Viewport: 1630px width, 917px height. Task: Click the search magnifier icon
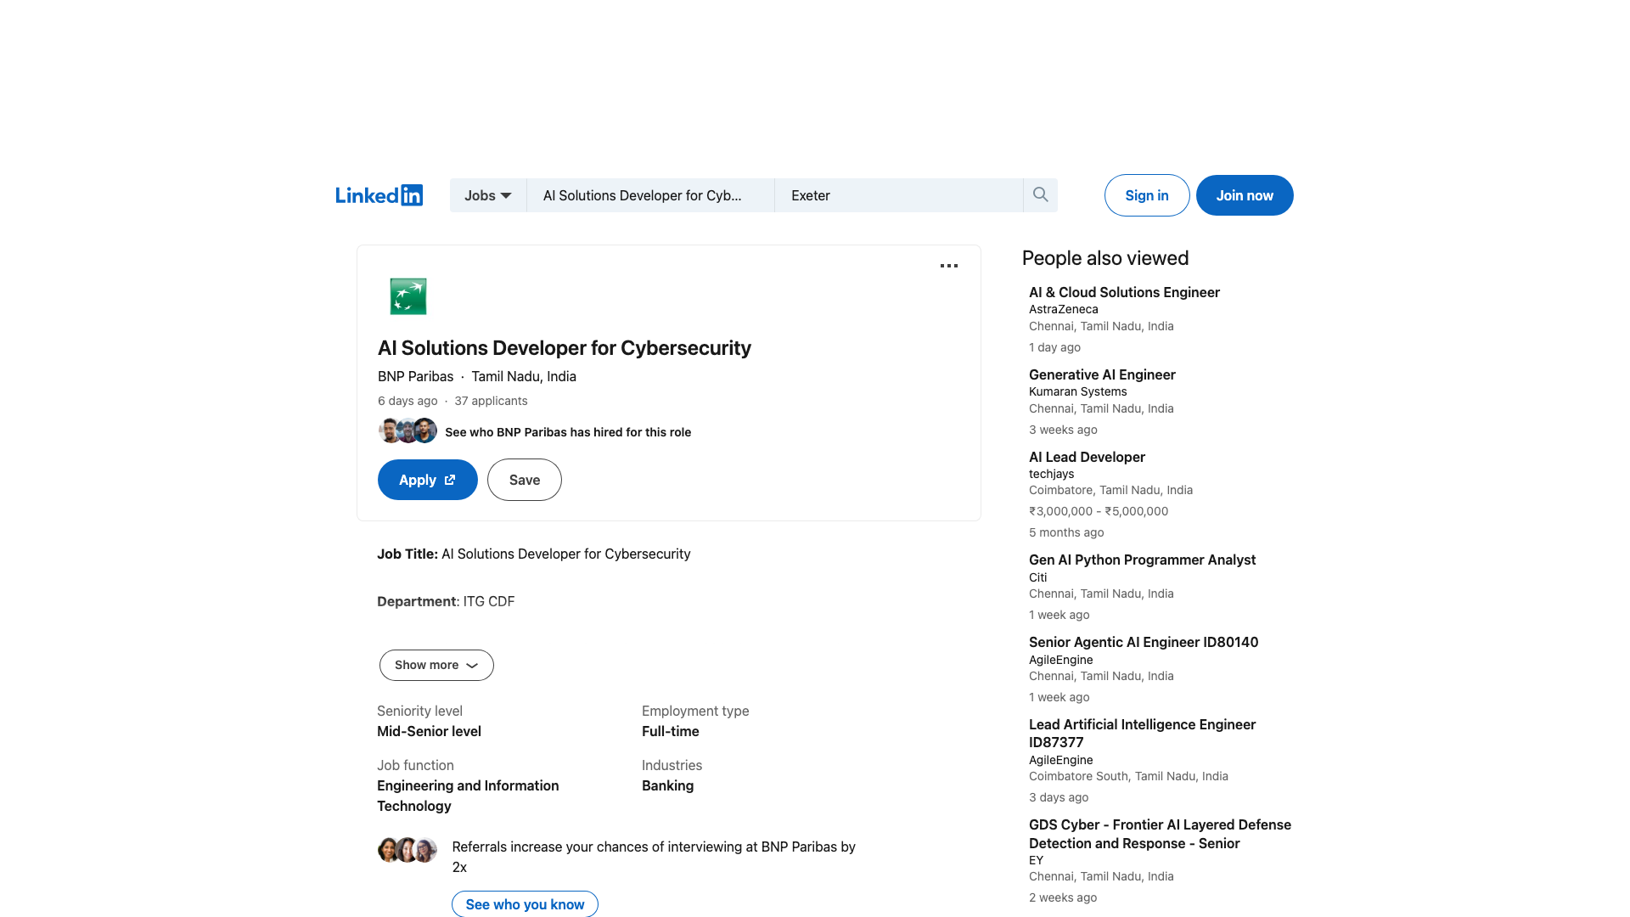(x=1040, y=195)
